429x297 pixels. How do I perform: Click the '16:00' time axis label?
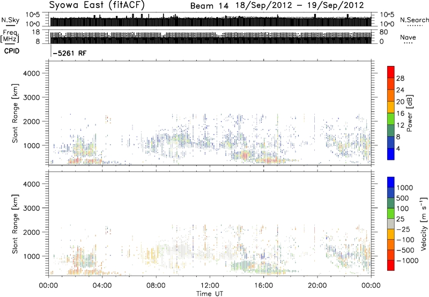coord(263,285)
